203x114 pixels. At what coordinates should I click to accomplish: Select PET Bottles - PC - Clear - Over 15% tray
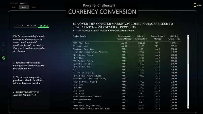[x=126, y=79]
